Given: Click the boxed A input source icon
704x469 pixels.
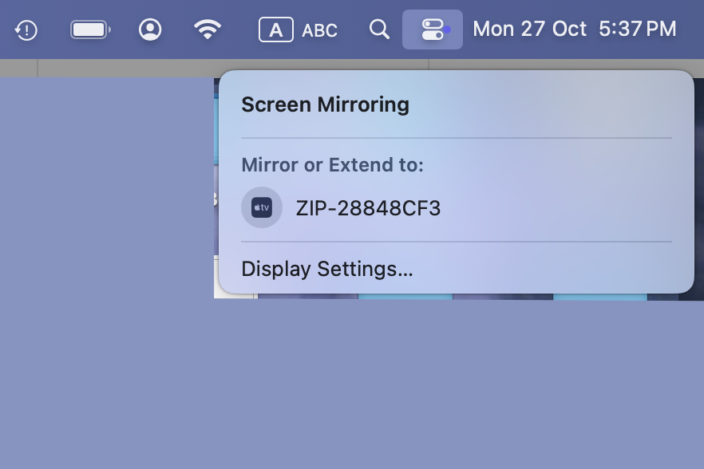Looking at the screenshot, I should [275, 30].
